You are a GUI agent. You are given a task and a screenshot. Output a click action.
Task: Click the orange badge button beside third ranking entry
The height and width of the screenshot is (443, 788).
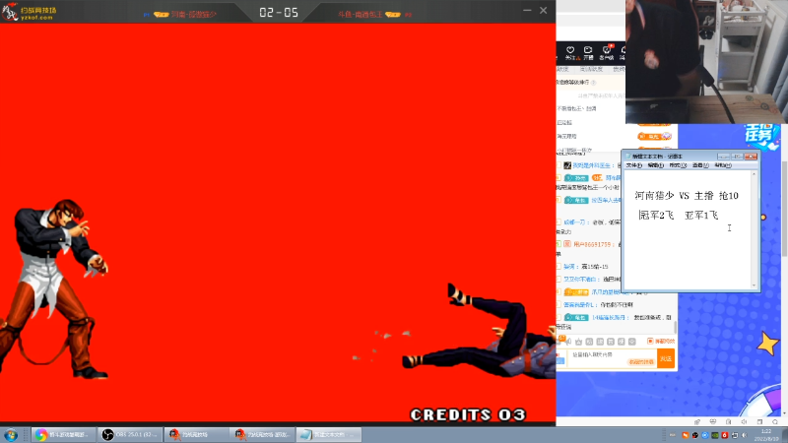coord(654,136)
